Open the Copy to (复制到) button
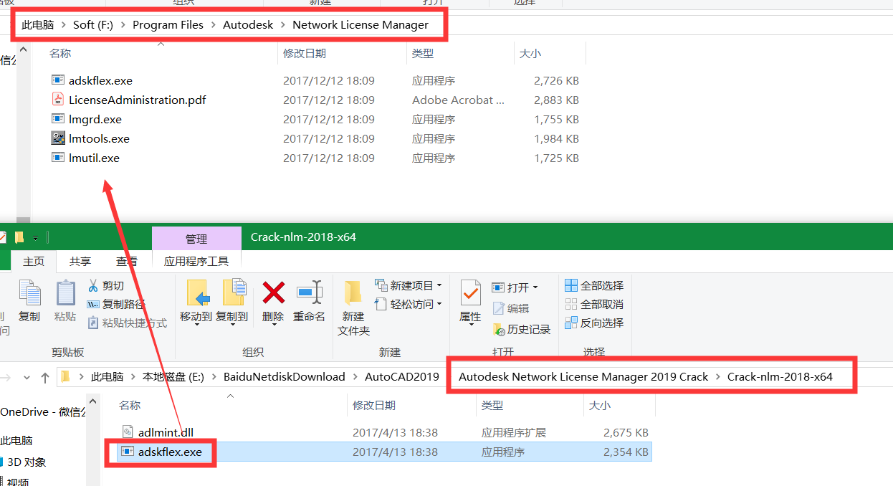Image resolution: width=893 pixels, height=486 pixels. tap(231, 301)
